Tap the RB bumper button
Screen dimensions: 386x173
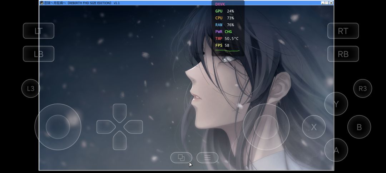[343, 54]
